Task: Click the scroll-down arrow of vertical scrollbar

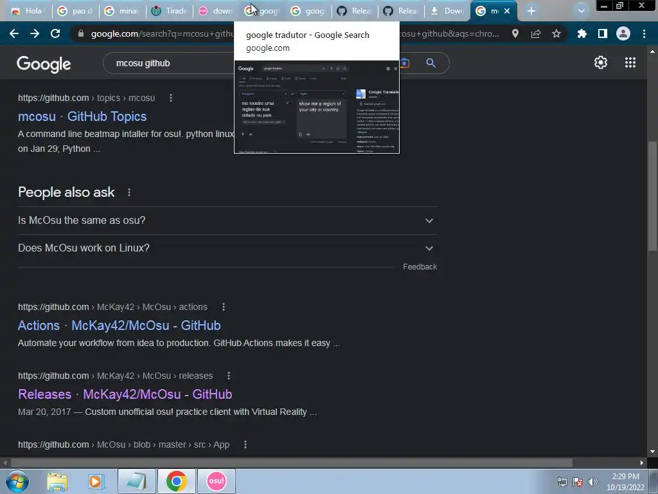Action: click(652, 452)
